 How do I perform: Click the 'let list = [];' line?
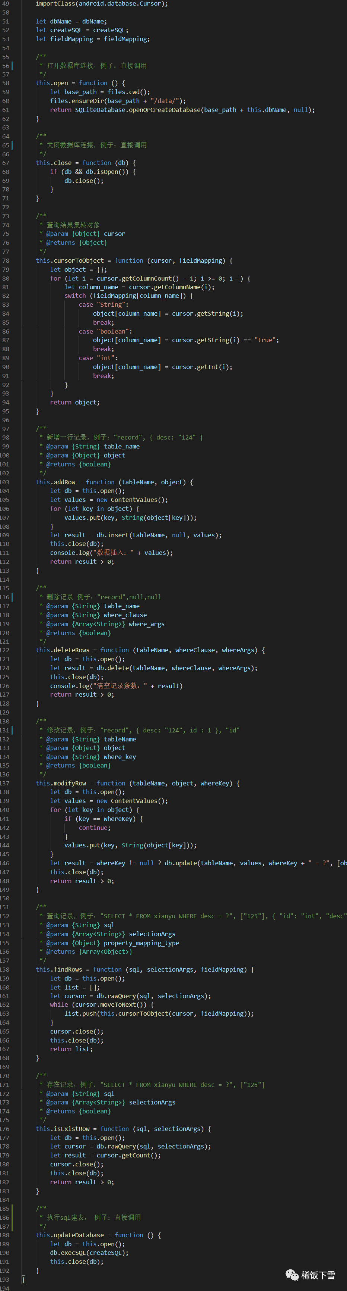[x=75, y=987]
